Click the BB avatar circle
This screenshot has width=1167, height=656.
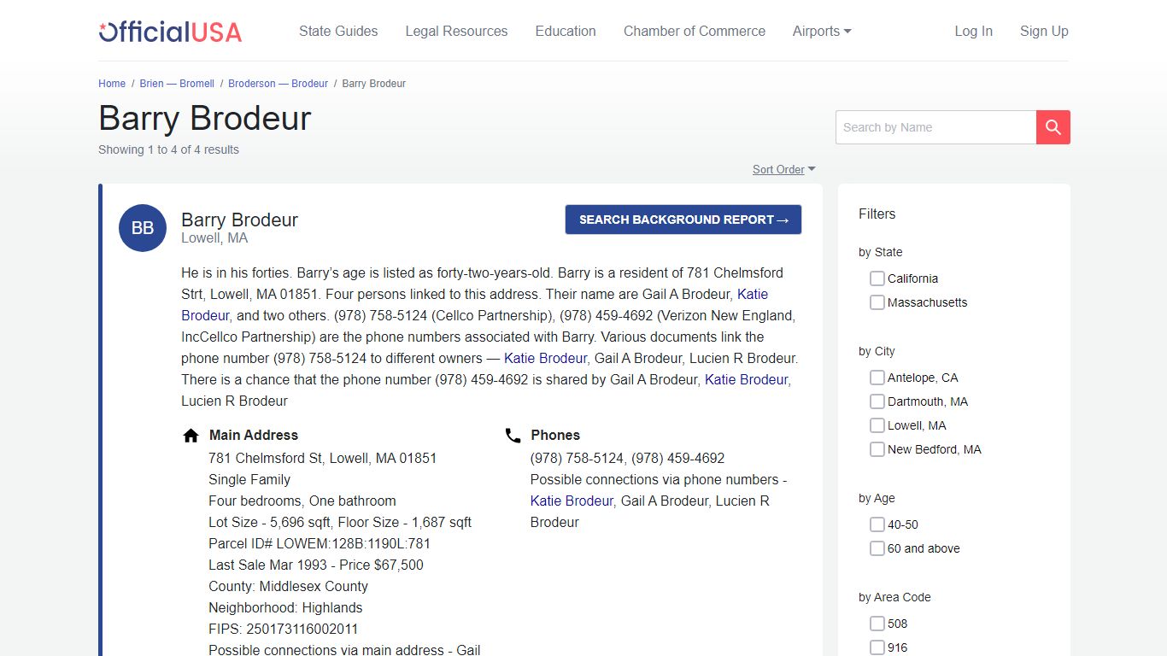(143, 228)
